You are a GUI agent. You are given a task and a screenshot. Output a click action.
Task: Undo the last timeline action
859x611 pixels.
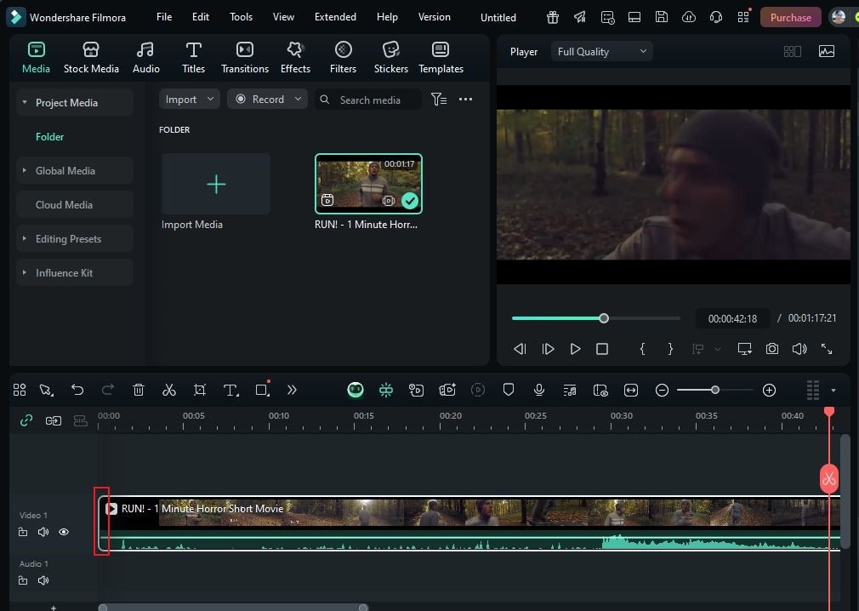[77, 390]
